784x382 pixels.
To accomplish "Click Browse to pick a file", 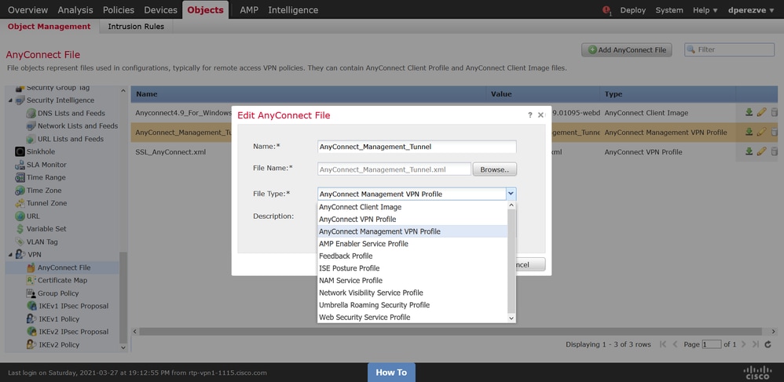I will (494, 169).
